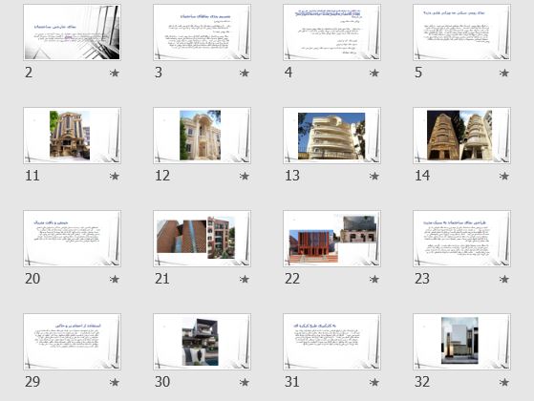Click the transition star icon under slide 30
Screen dimensions: 534x401
coord(245,382)
